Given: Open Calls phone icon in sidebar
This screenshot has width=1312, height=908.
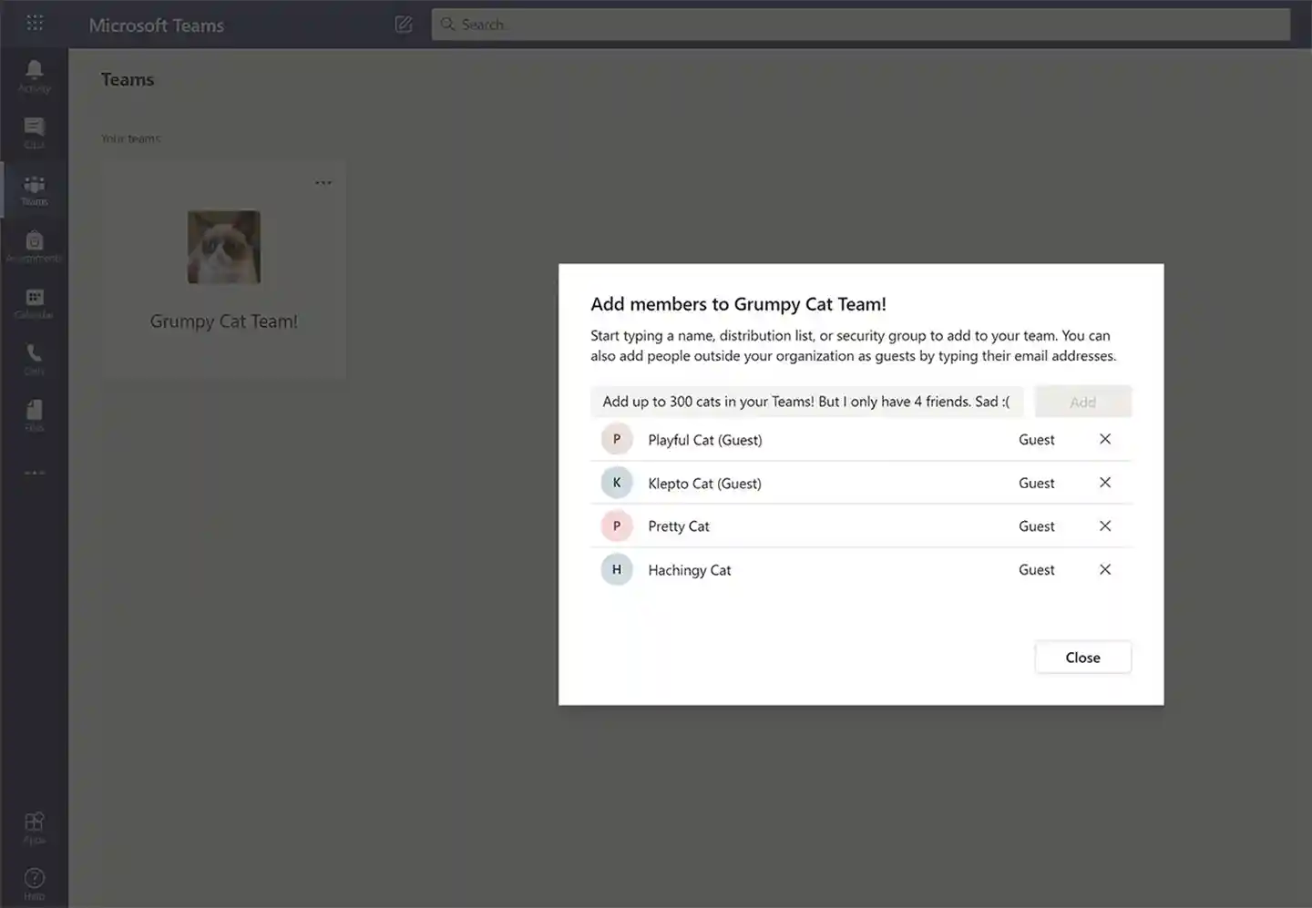Looking at the screenshot, I should click(x=34, y=359).
